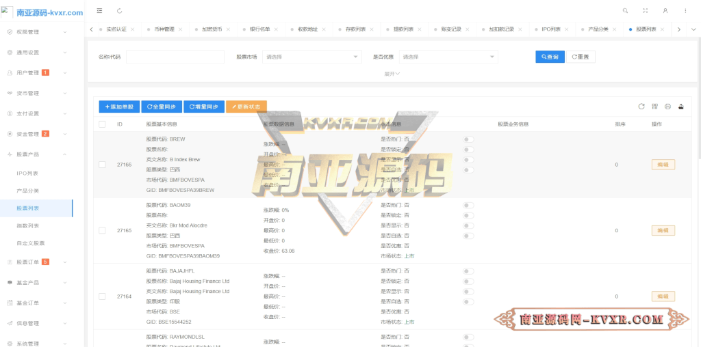Close the 实名认证 tab
Image resolution: width=701 pixels, height=347 pixels.
coord(133,29)
